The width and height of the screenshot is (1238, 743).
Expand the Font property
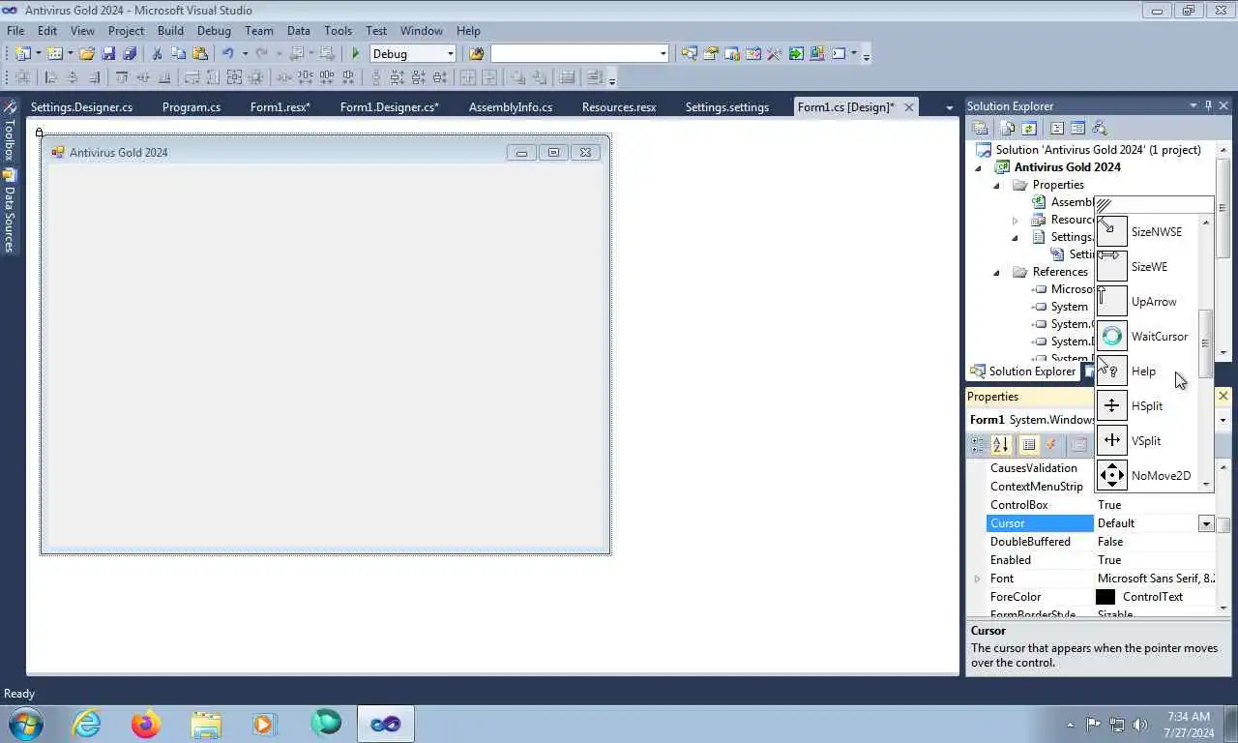click(x=977, y=579)
